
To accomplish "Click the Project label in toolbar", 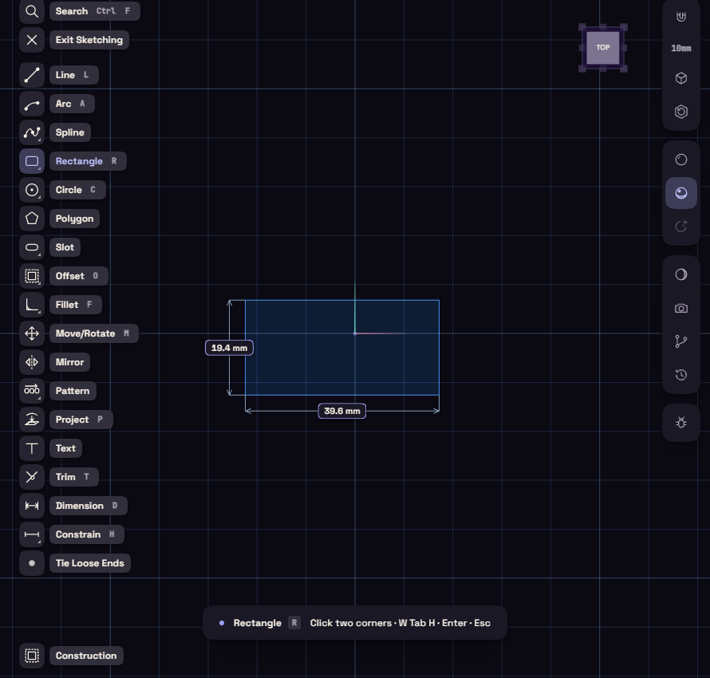I will click(x=81, y=420).
